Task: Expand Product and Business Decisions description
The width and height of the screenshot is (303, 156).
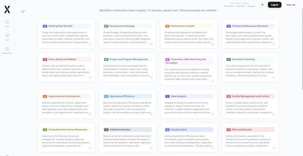Action: (x=273, y=44)
